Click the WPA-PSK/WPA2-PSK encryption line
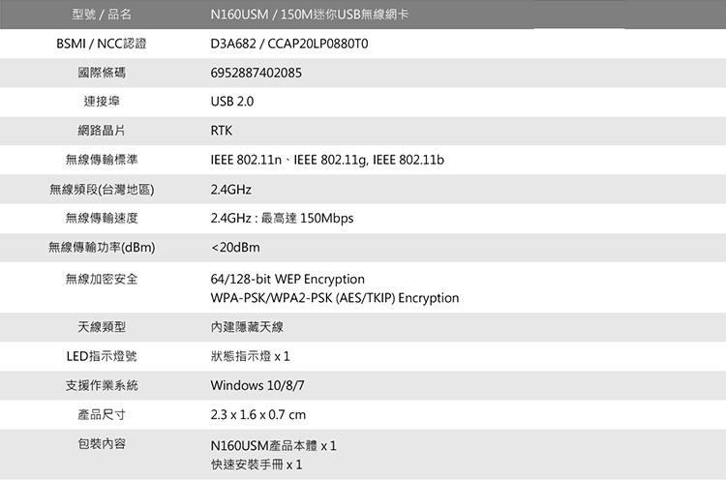This screenshot has height=480, width=726. coord(334,297)
